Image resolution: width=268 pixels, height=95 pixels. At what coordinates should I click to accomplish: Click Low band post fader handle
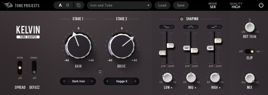(170, 46)
